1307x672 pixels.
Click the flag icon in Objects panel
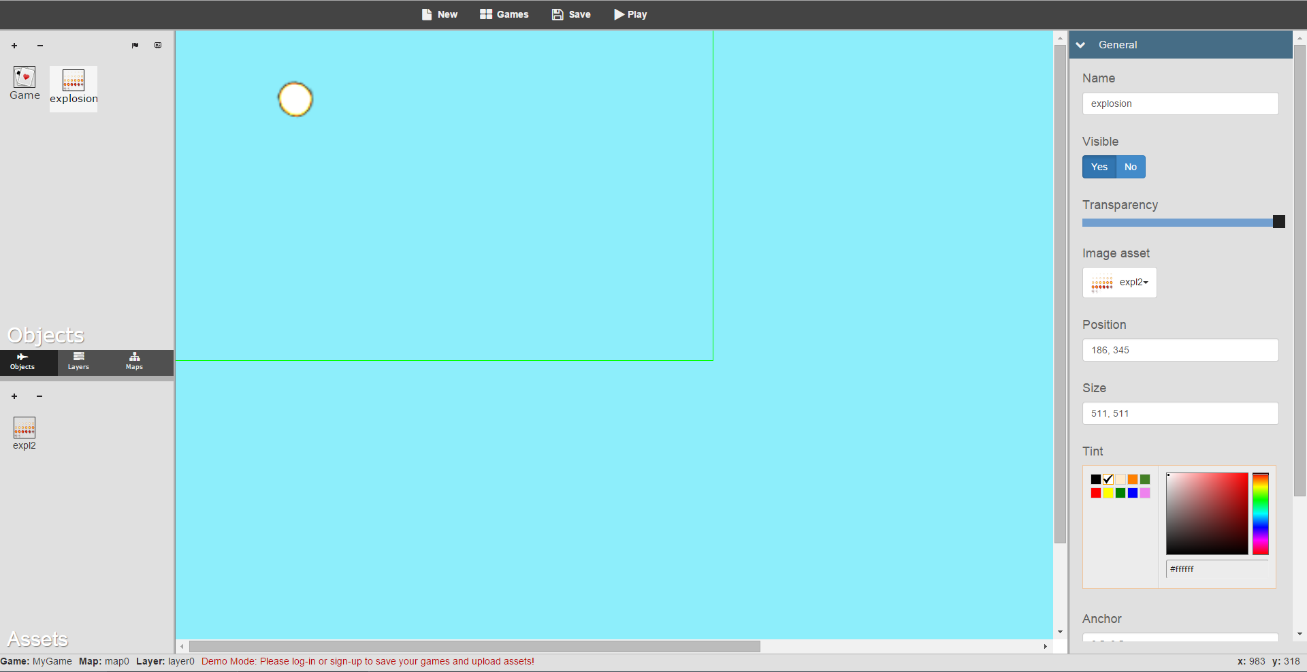[x=135, y=46]
